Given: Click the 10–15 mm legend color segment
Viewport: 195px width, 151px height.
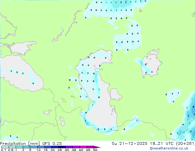Looking at the screenshot, I should (41, 147).
